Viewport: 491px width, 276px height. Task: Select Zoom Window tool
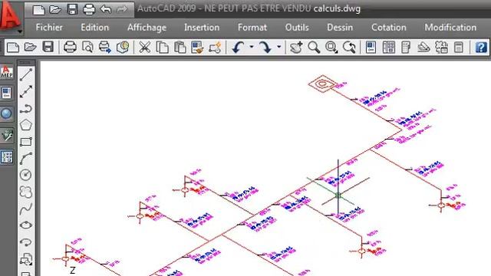331,48
